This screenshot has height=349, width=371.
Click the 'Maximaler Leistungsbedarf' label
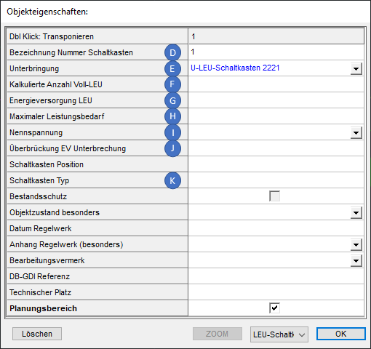point(57,116)
